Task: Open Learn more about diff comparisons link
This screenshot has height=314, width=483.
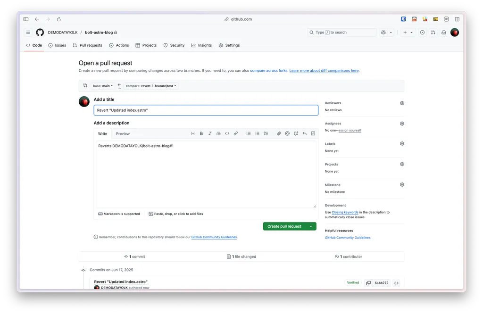Action: coord(324,71)
